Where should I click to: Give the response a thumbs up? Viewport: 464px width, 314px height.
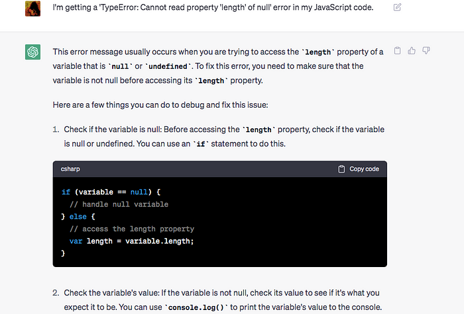pyautogui.click(x=412, y=51)
